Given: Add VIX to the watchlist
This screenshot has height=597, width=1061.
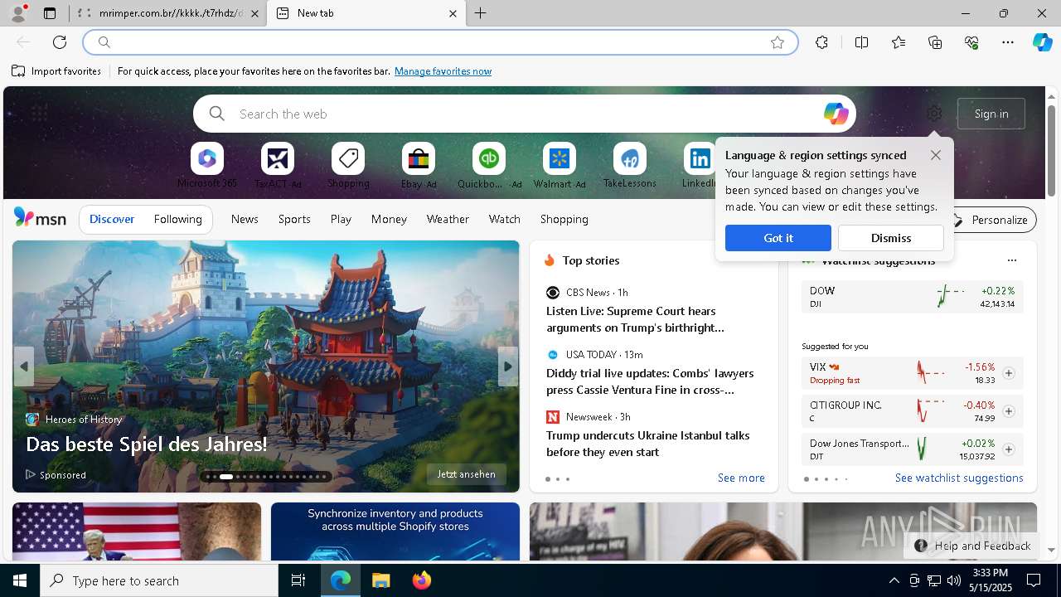Looking at the screenshot, I should click(1008, 373).
